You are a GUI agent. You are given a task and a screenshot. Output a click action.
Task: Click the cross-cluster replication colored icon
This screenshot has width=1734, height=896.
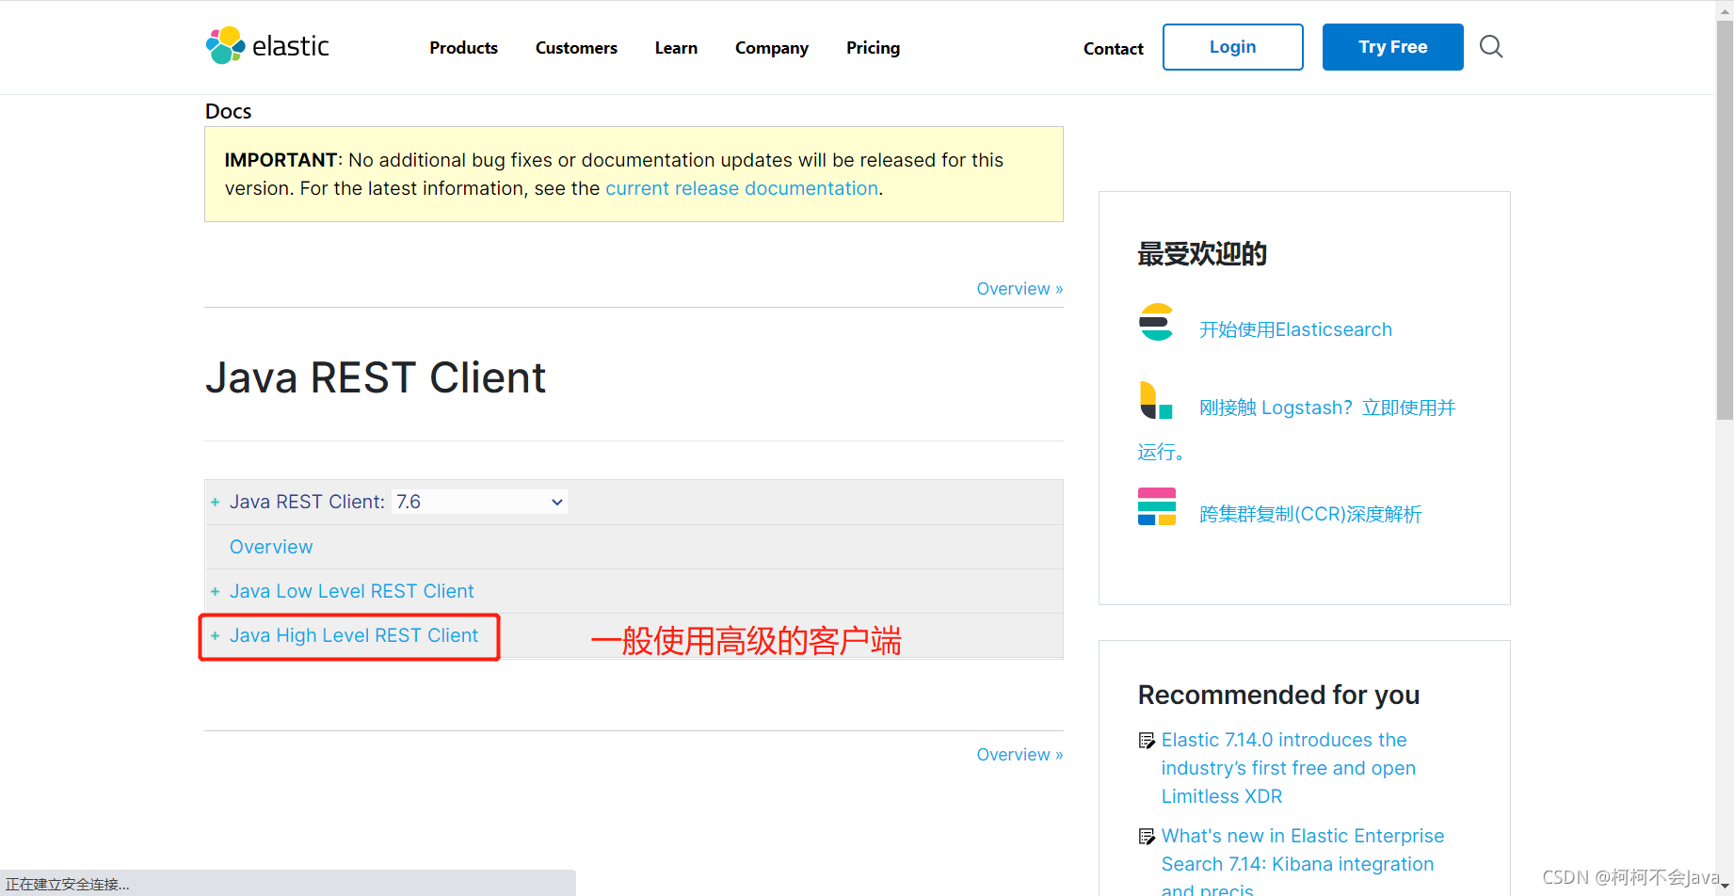(1157, 506)
